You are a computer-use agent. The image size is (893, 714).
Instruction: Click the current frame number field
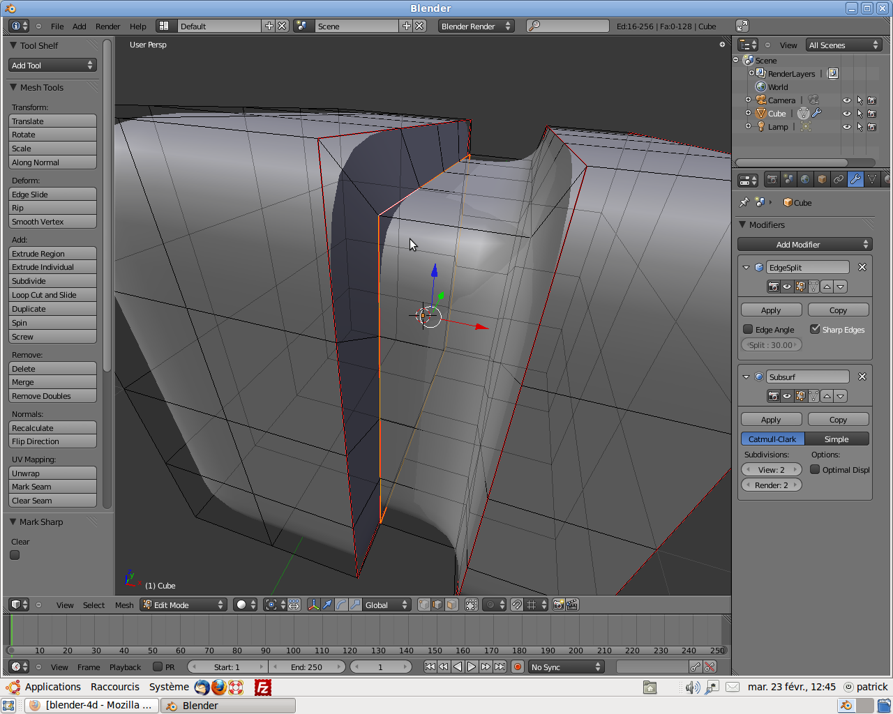click(x=381, y=667)
